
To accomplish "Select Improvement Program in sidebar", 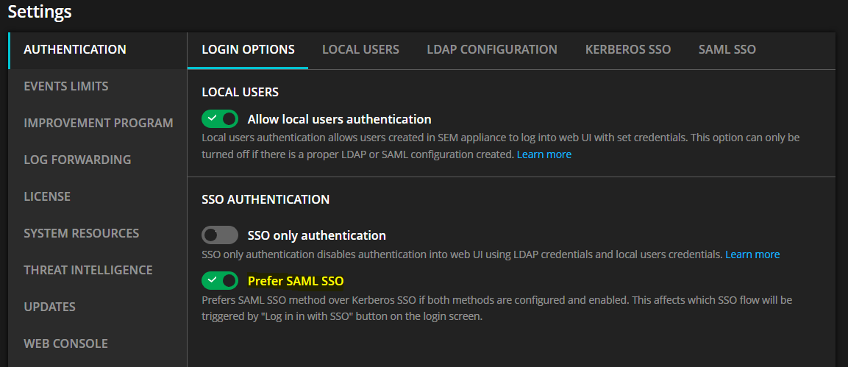I will 99,123.
